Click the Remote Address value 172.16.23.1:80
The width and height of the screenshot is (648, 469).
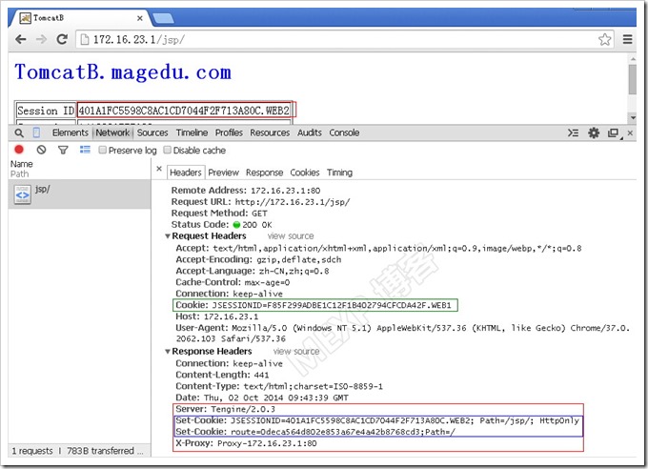pyautogui.click(x=286, y=191)
